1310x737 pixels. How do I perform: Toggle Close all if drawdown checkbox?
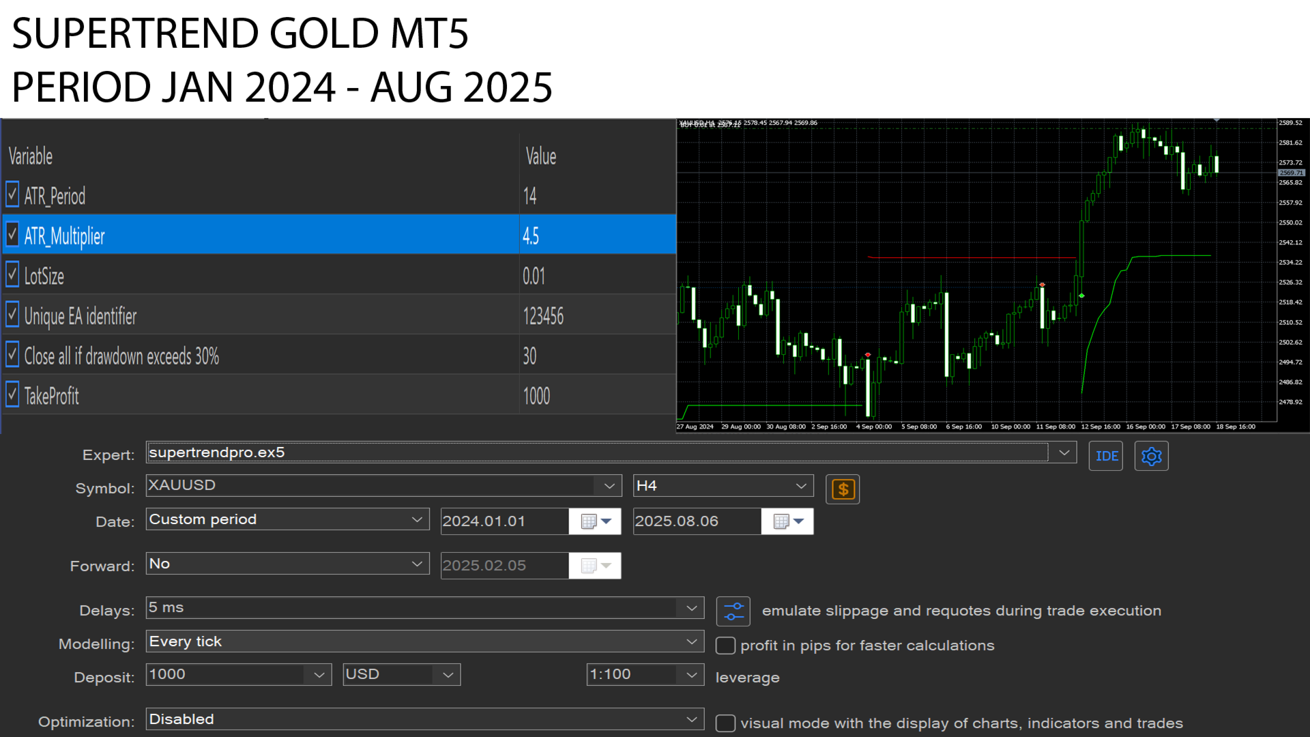12,355
